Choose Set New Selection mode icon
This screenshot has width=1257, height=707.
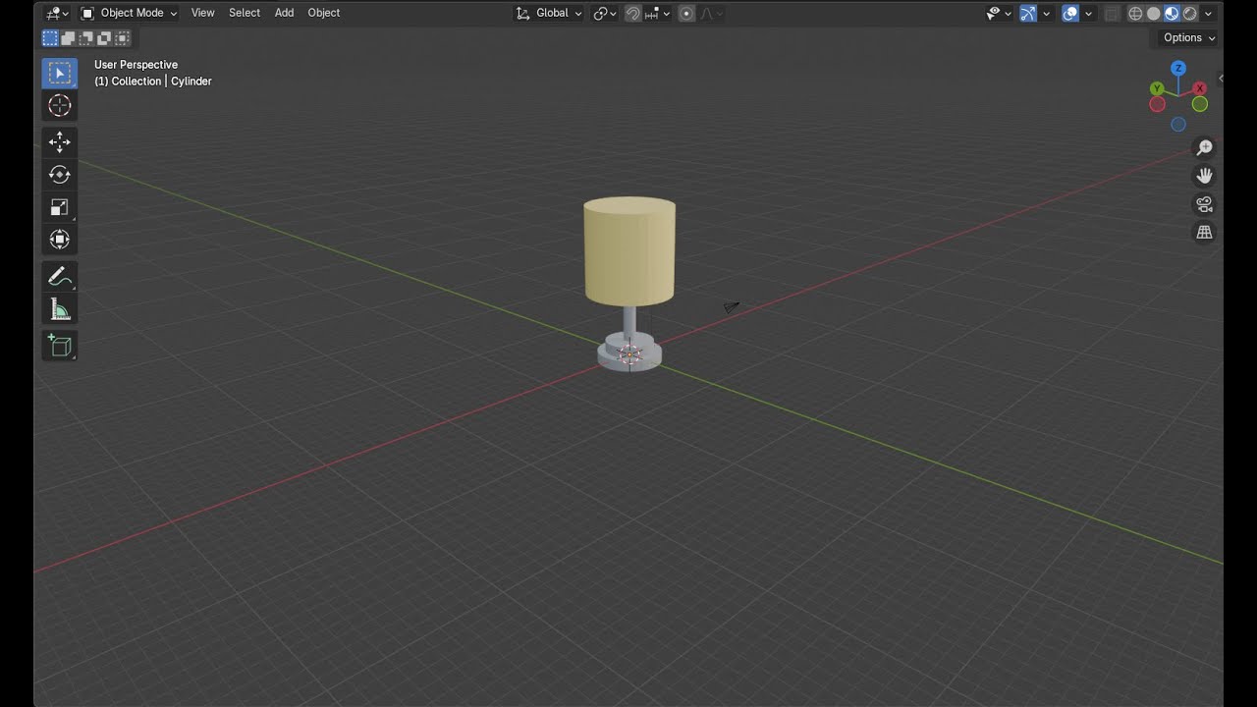(x=50, y=38)
